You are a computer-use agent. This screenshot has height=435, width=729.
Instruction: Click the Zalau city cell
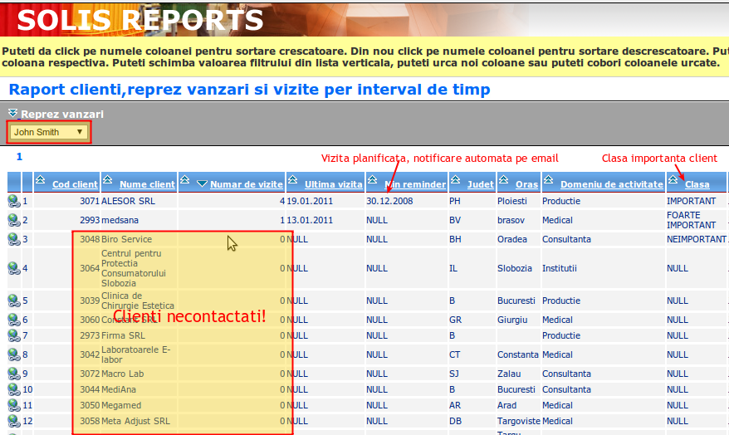pos(509,374)
